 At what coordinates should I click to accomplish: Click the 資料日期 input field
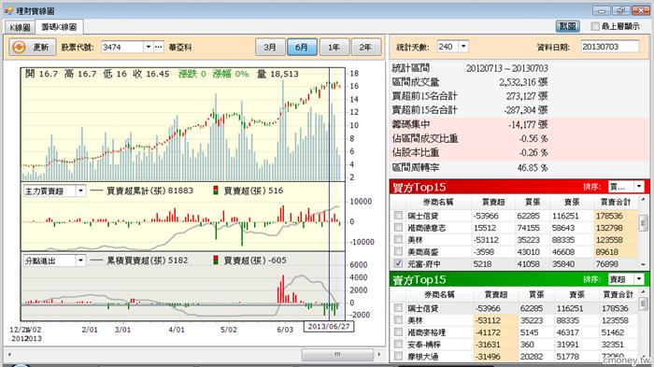(609, 47)
